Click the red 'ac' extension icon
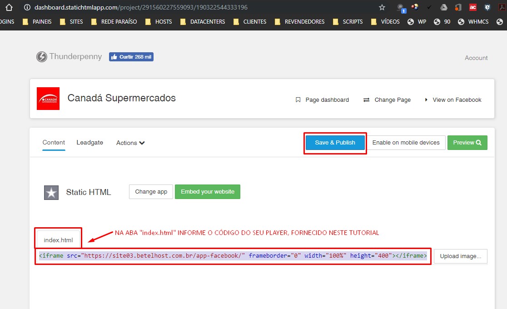Image resolution: width=507 pixels, height=309 pixels. pyautogui.click(x=473, y=7)
